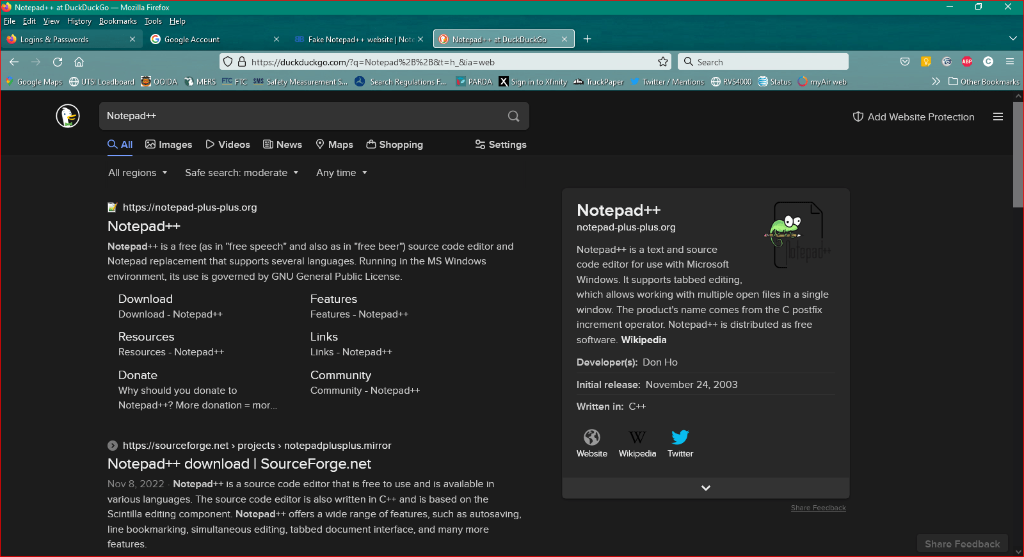Image resolution: width=1024 pixels, height=557 pixels.
Task: Open the TruckPaper bookmark
Action: [598, 82]
